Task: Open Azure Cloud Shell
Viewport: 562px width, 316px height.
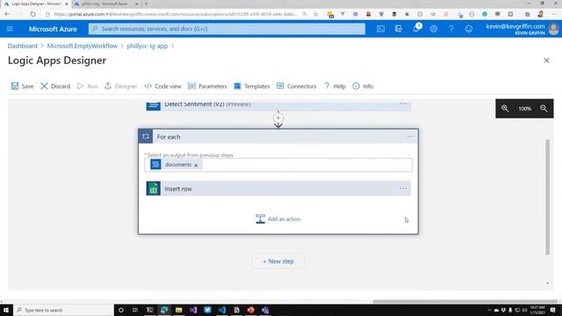Action: click(x=380, y=29)
